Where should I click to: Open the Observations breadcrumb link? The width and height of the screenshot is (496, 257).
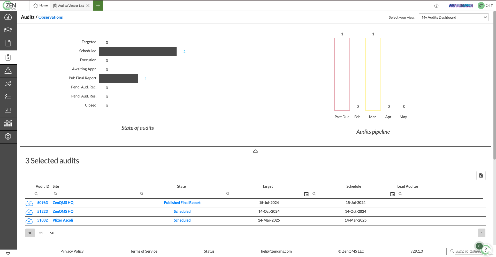point(50,17)
